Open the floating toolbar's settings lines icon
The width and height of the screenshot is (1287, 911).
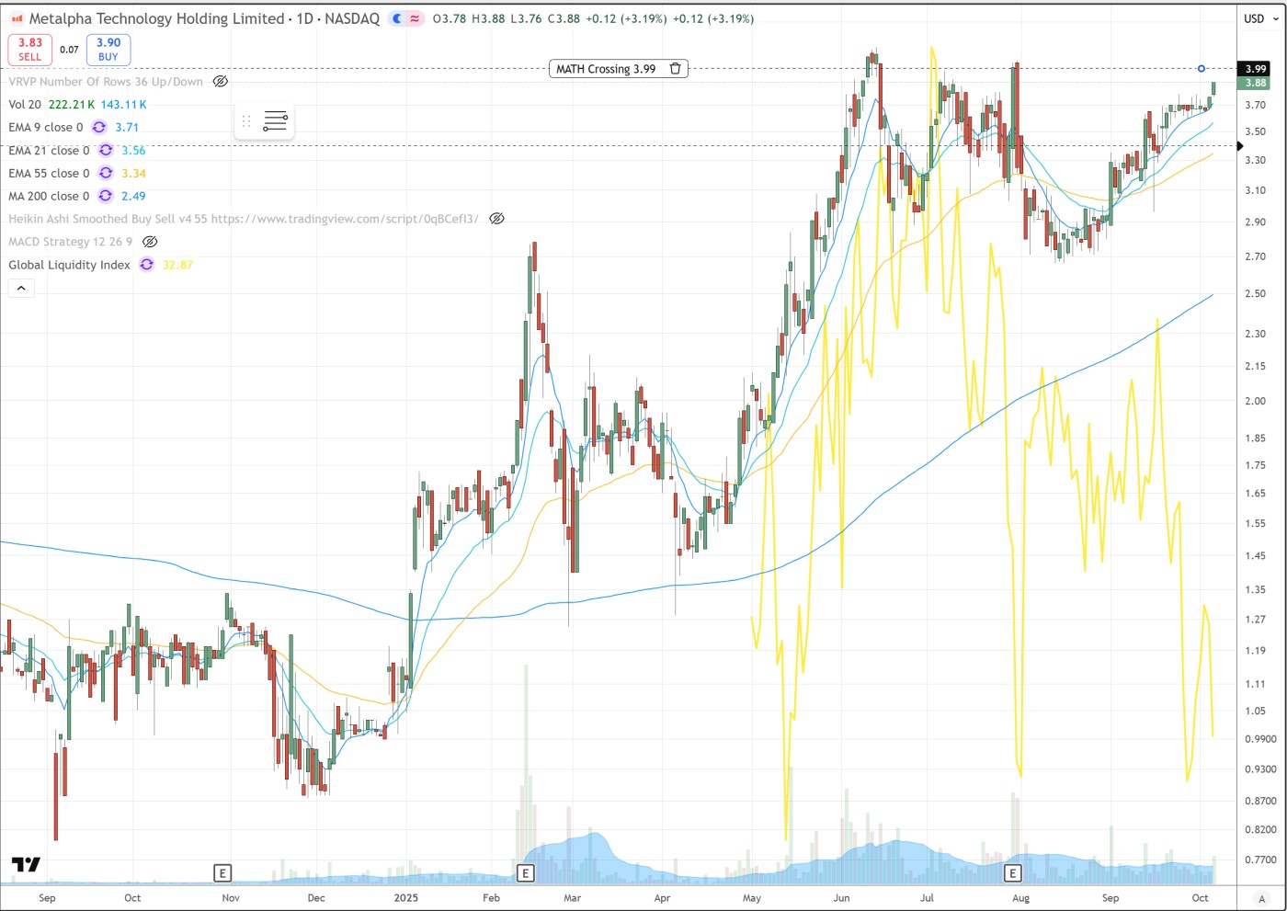tap(275, 121)
